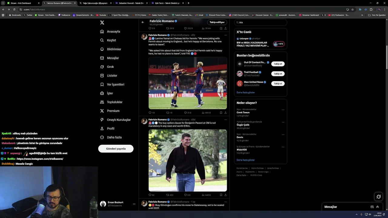Screen dimensions: 388x218
Task: Open Bildirimler notifications
Action: click(111, 49)
